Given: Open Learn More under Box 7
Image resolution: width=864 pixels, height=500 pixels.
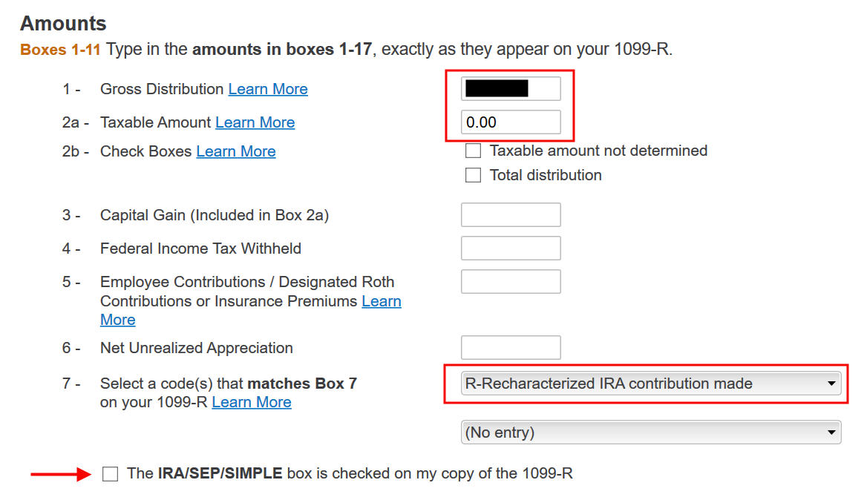Looking at the screenshot, I should (x=252, y=402).
